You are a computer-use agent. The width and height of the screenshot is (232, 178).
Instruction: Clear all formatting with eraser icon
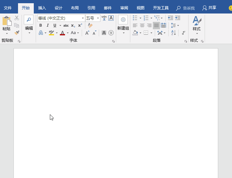(90, 25)
